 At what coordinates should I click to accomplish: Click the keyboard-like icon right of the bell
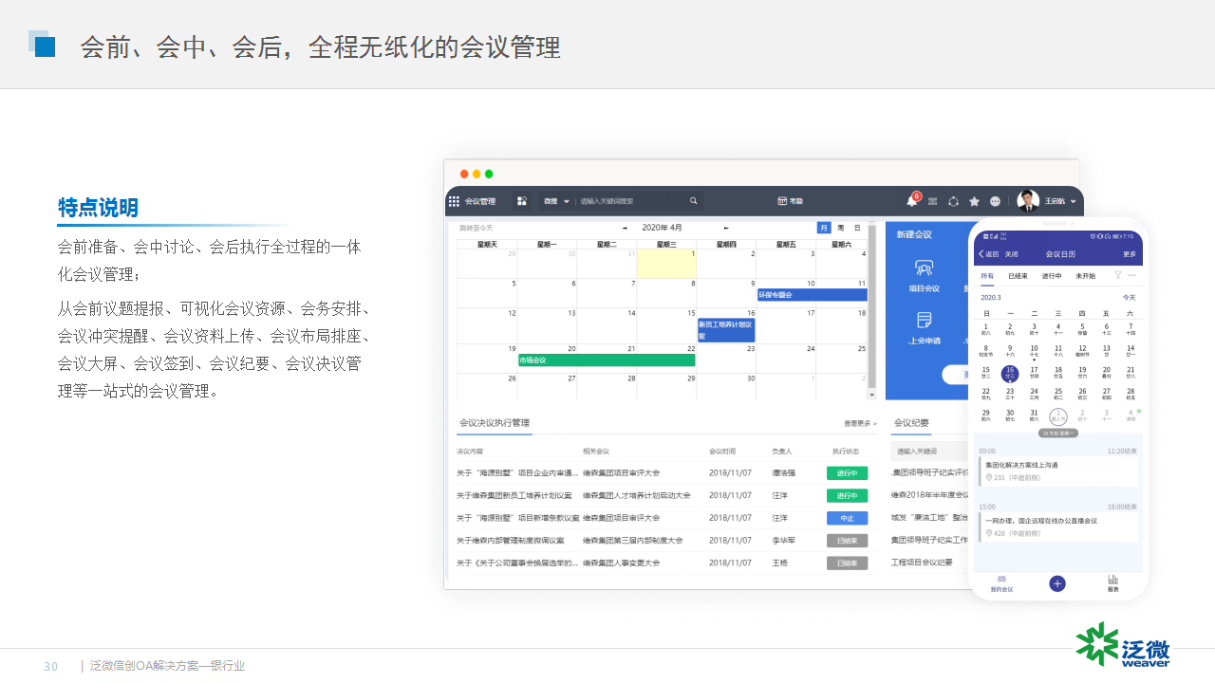point(932,201)
